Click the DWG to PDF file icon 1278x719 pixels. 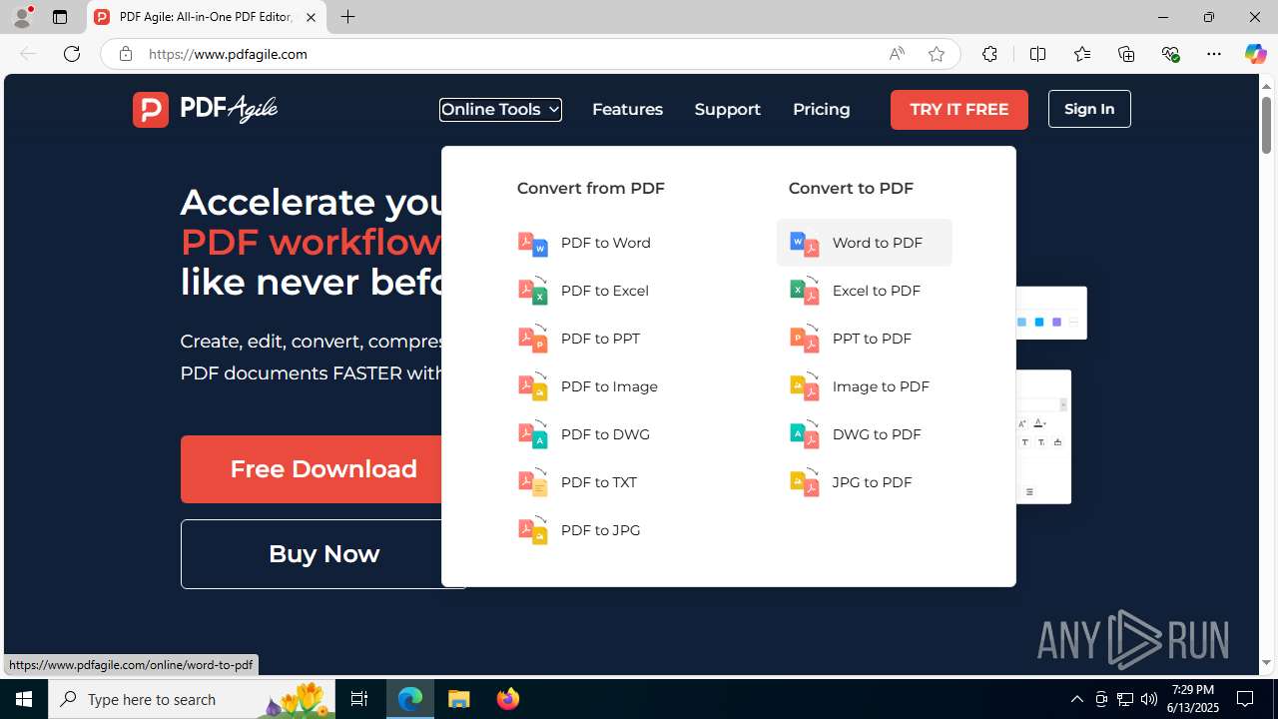pyautogui.click(x=805, y=434)
